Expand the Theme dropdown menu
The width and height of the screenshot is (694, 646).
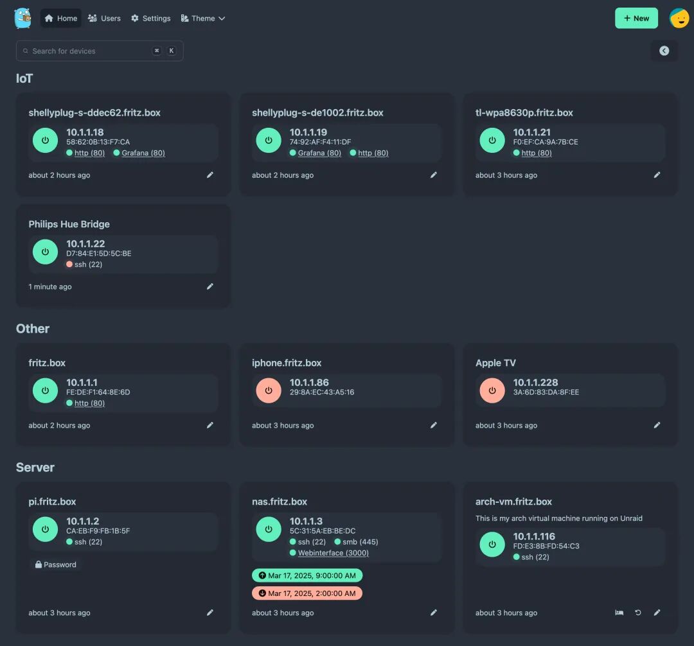[203, 19]
